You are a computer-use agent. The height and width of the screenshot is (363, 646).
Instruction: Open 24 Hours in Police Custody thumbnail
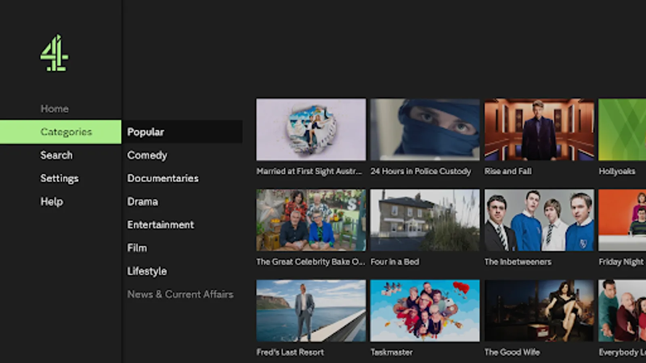point(425,129)
